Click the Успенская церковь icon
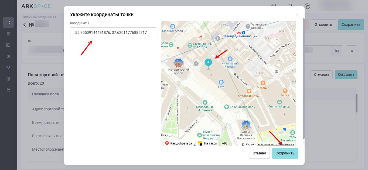 [248, 26]
